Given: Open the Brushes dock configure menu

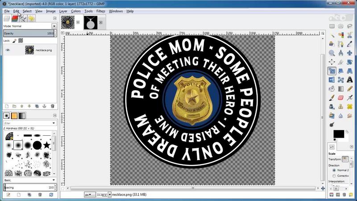Looking at the screenshot, I should [x=54, y=115].
